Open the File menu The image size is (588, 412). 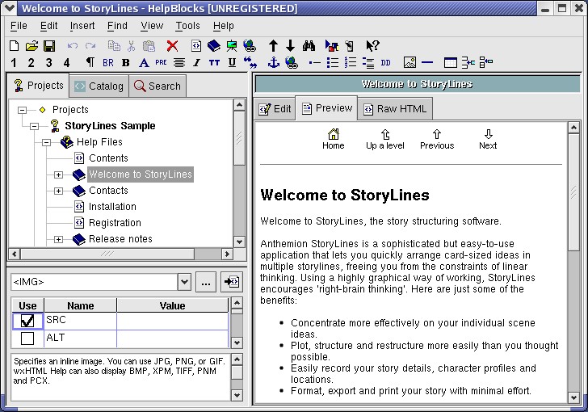[19, 26]
